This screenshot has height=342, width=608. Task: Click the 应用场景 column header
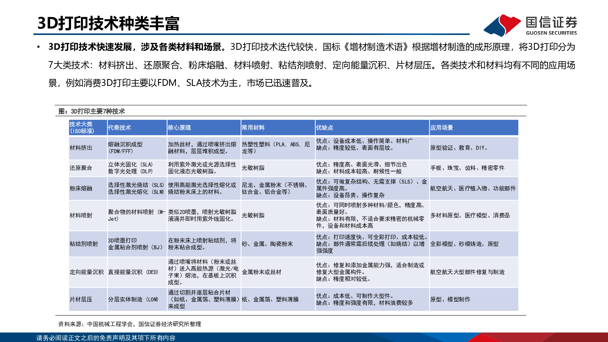[x=442, y=128]
